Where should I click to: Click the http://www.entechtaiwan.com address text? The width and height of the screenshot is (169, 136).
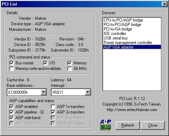click(132, 110)
